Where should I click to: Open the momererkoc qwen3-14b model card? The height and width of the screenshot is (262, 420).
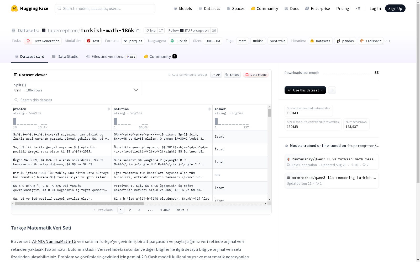332,181
